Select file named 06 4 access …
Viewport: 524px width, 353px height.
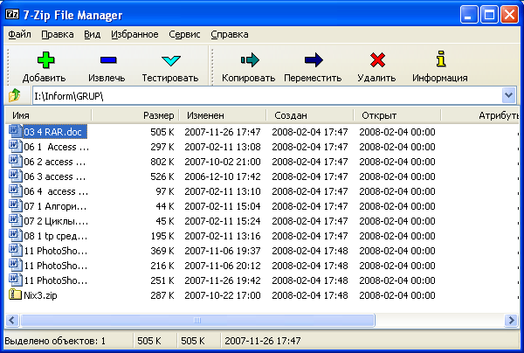[x=56, y=191]
